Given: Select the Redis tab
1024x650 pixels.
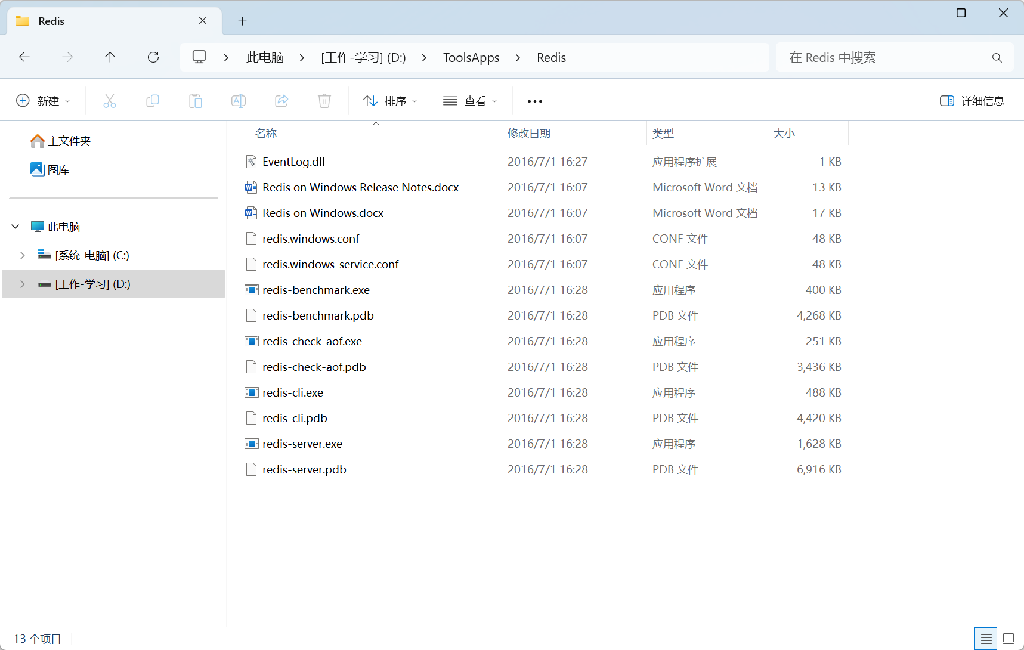Looking at the screenshot, I should click(114, 21).
